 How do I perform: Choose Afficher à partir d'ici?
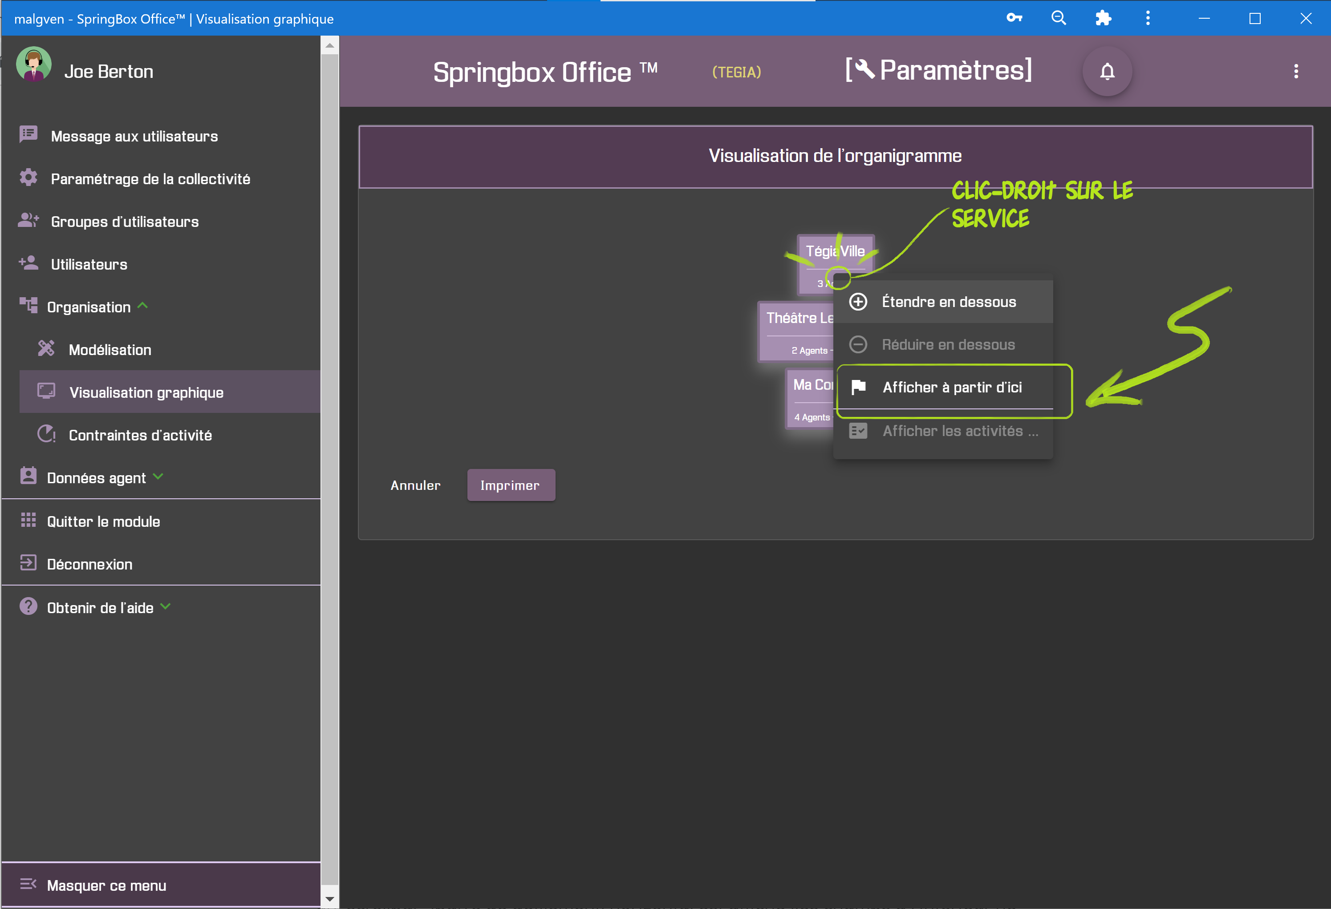(943, 388)
